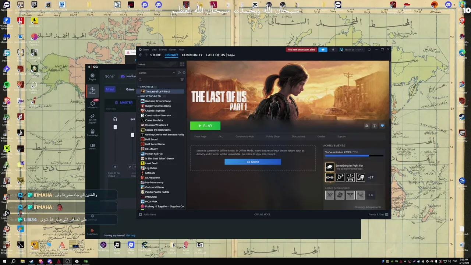Expand the 'last of us' account dropdown

coord(351,50)
